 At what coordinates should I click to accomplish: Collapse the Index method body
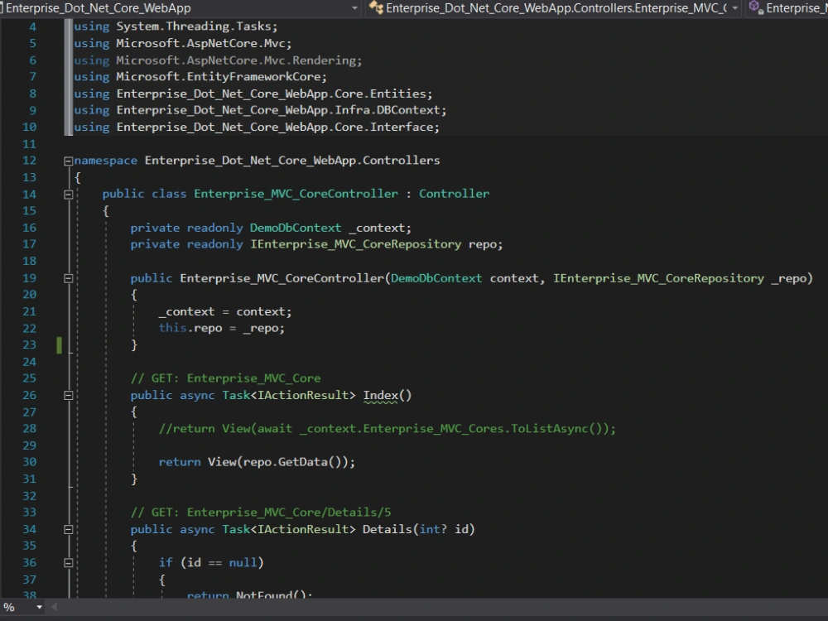click(70, 395)
